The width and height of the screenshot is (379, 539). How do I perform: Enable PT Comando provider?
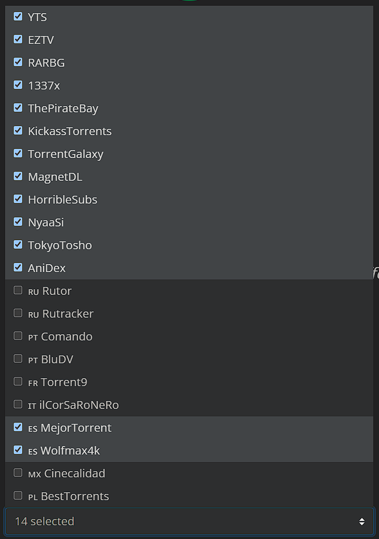point(18,336)
